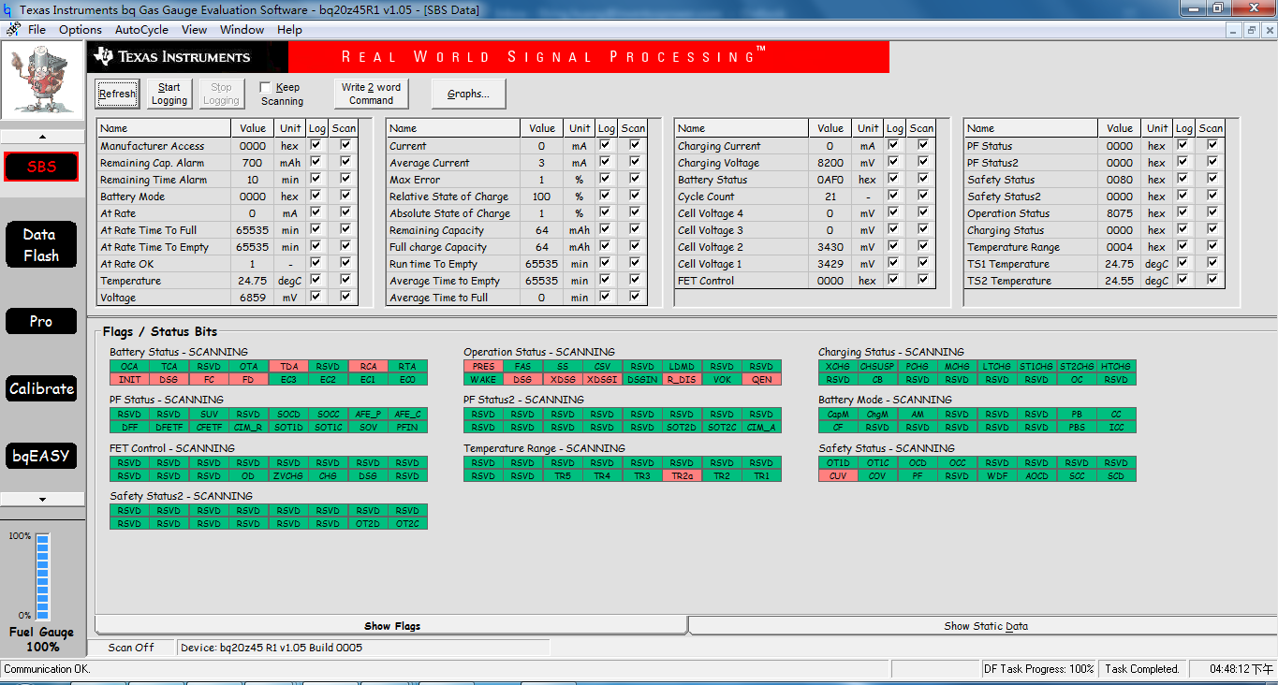Open Graphs

coord(468,94)
